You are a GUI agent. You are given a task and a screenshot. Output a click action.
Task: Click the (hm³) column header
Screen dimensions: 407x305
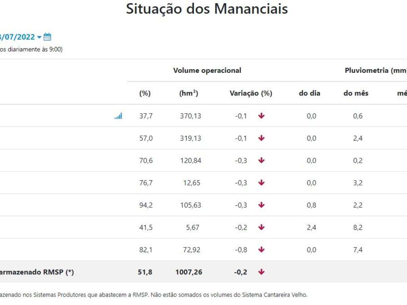pos(189,93)
